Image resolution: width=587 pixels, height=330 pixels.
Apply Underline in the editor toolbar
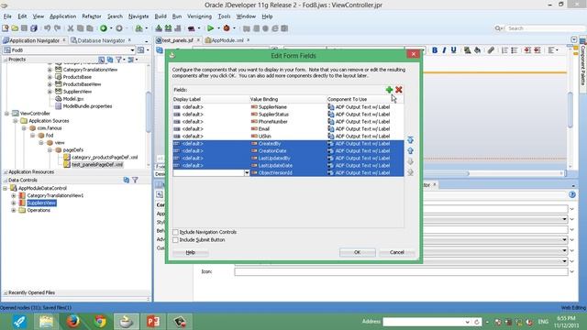[x=453, y=50]
